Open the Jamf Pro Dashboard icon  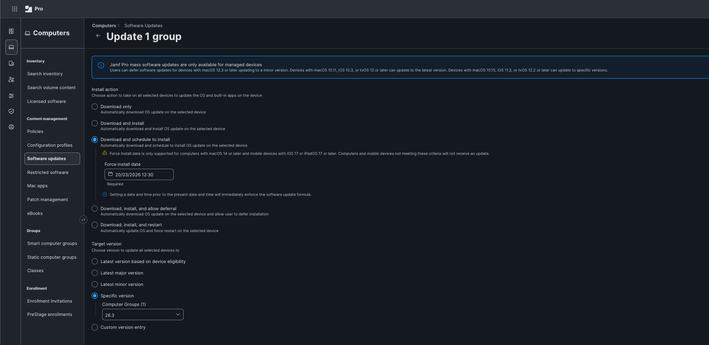click(x=11, y=31)
